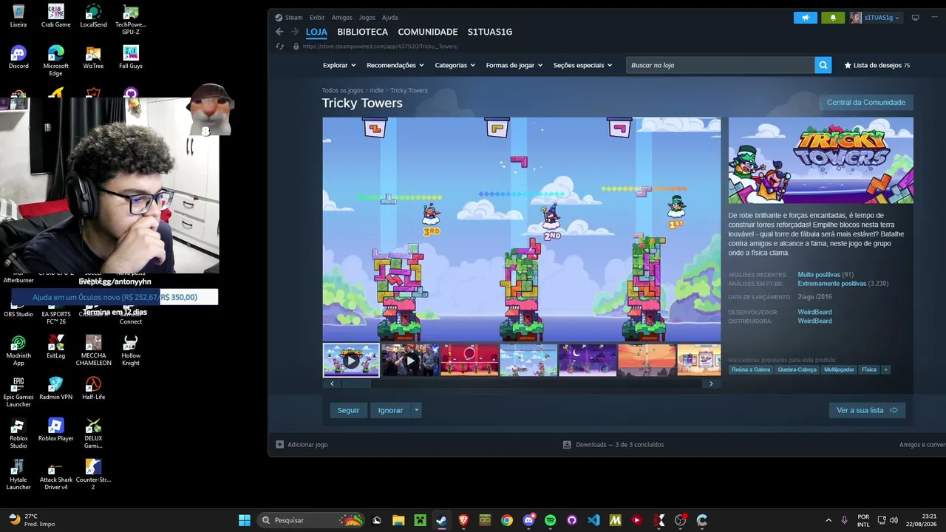
Task: Click the Buscar na loja search field
Action: 721,65
